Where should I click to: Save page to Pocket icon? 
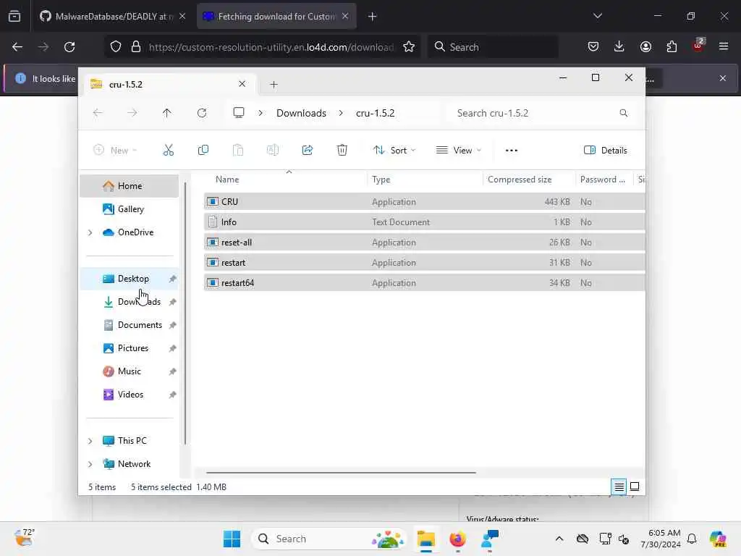coord(593,47)
